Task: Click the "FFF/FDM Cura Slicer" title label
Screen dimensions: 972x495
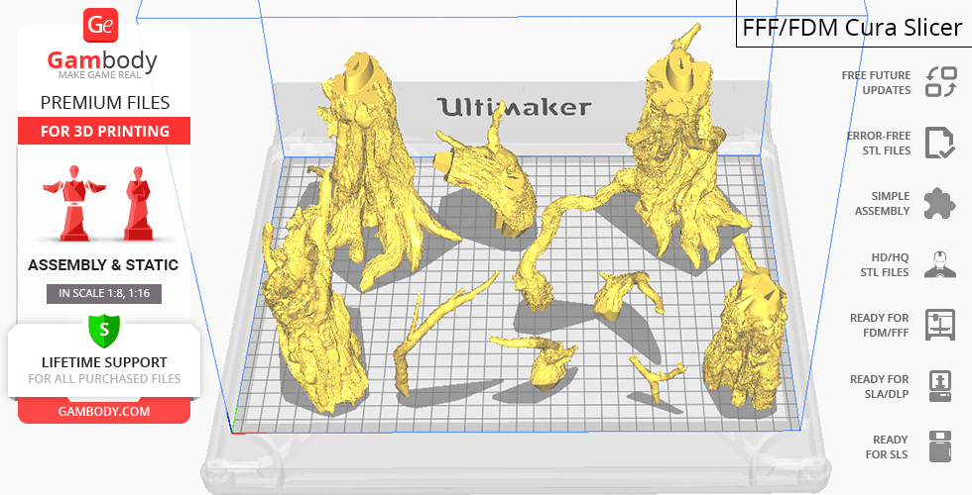Action: point(852,27)
